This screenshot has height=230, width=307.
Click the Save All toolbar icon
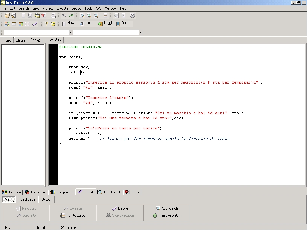(37, 16)
